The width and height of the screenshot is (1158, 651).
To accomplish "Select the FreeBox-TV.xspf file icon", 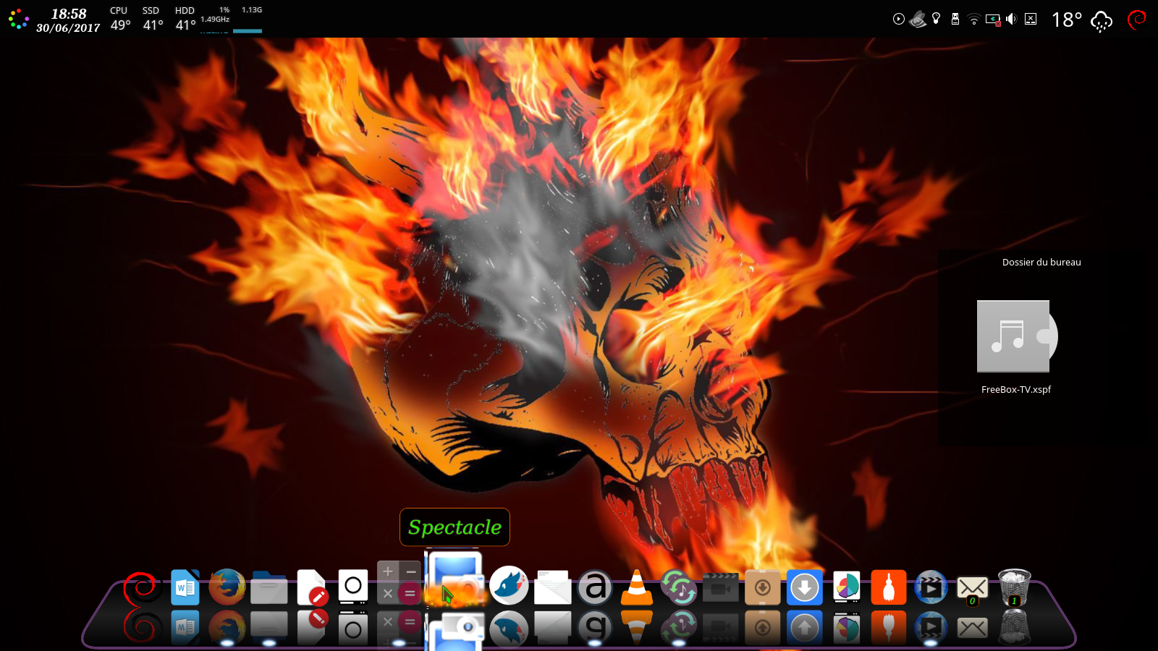I will pos(1017,336).
